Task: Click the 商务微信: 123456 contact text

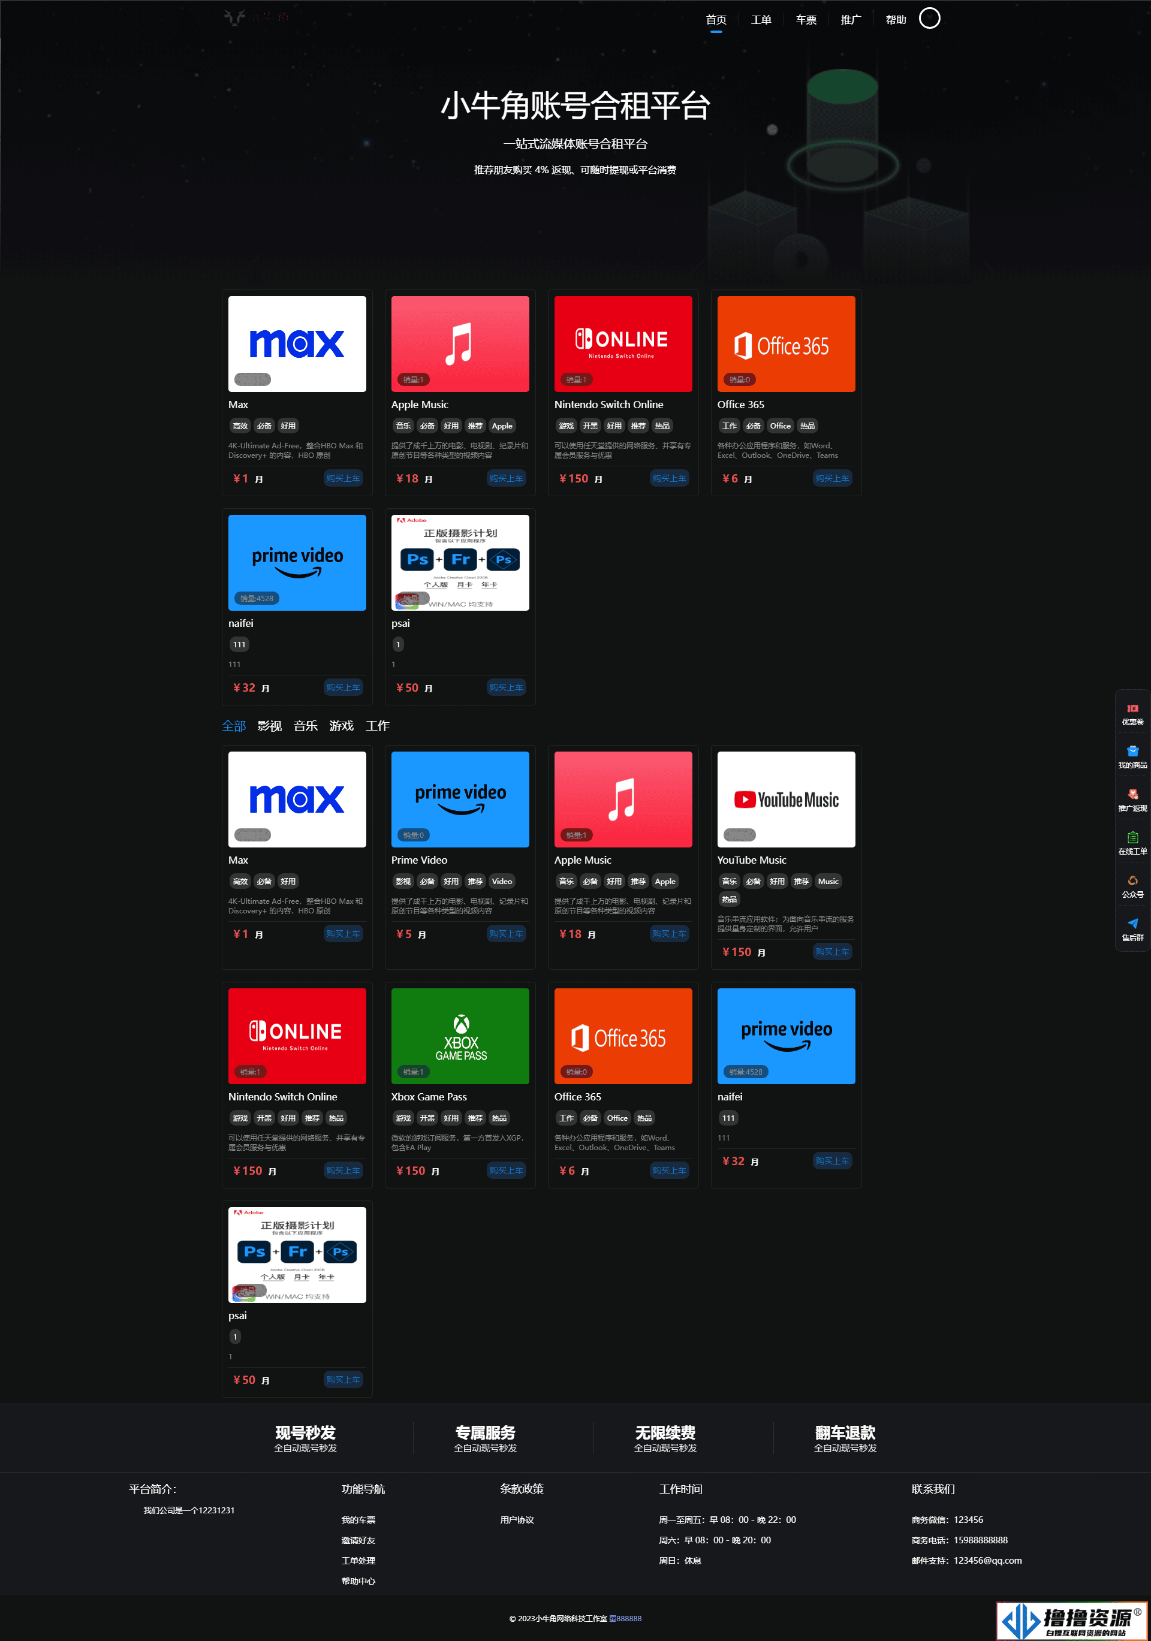Action: click(x=947, y=1520)
